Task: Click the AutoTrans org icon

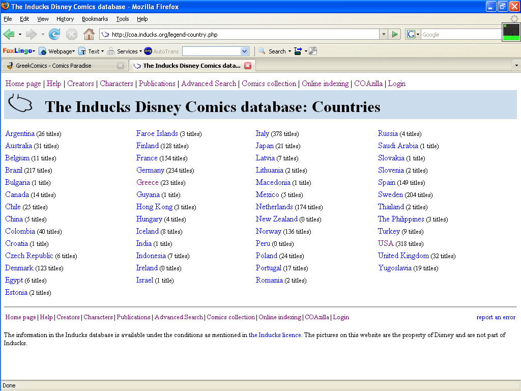Action: 148,51
